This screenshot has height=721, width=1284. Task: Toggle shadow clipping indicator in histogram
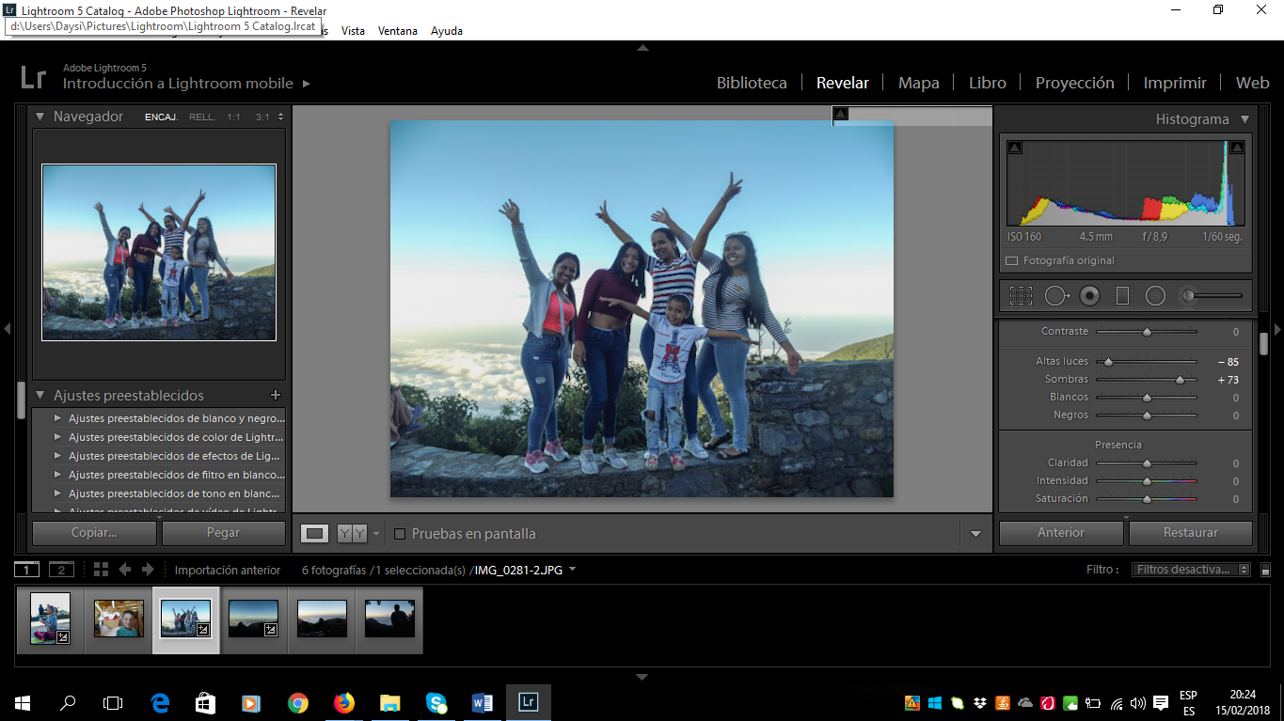pyautogui.click(x=1014, y=148)
